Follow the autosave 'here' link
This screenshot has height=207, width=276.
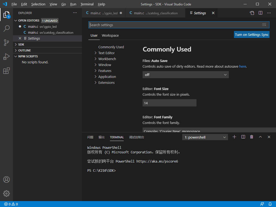(x=242, y=67)
